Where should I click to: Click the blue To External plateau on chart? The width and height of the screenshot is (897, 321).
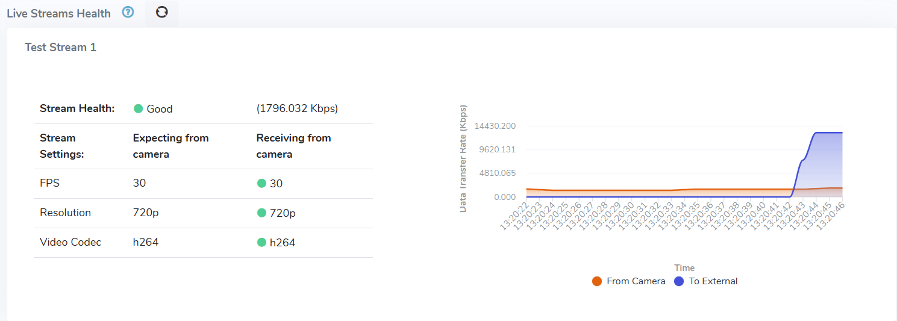tap(828, 132)
